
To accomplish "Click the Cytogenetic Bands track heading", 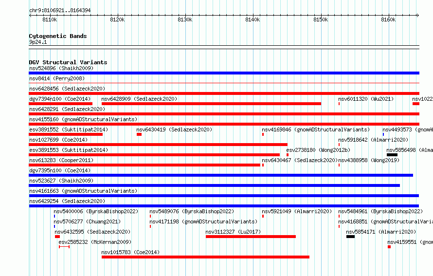I will coord(58,36).
